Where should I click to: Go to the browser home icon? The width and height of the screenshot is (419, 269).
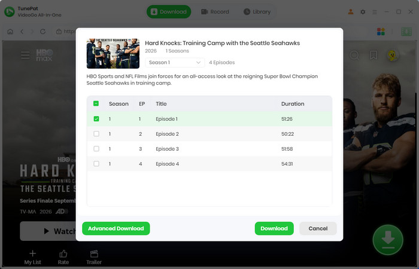10,32
